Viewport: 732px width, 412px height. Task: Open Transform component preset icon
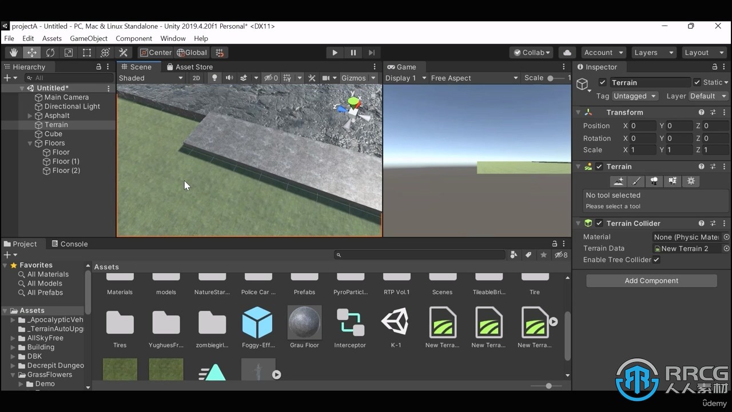tap(713, 113)
